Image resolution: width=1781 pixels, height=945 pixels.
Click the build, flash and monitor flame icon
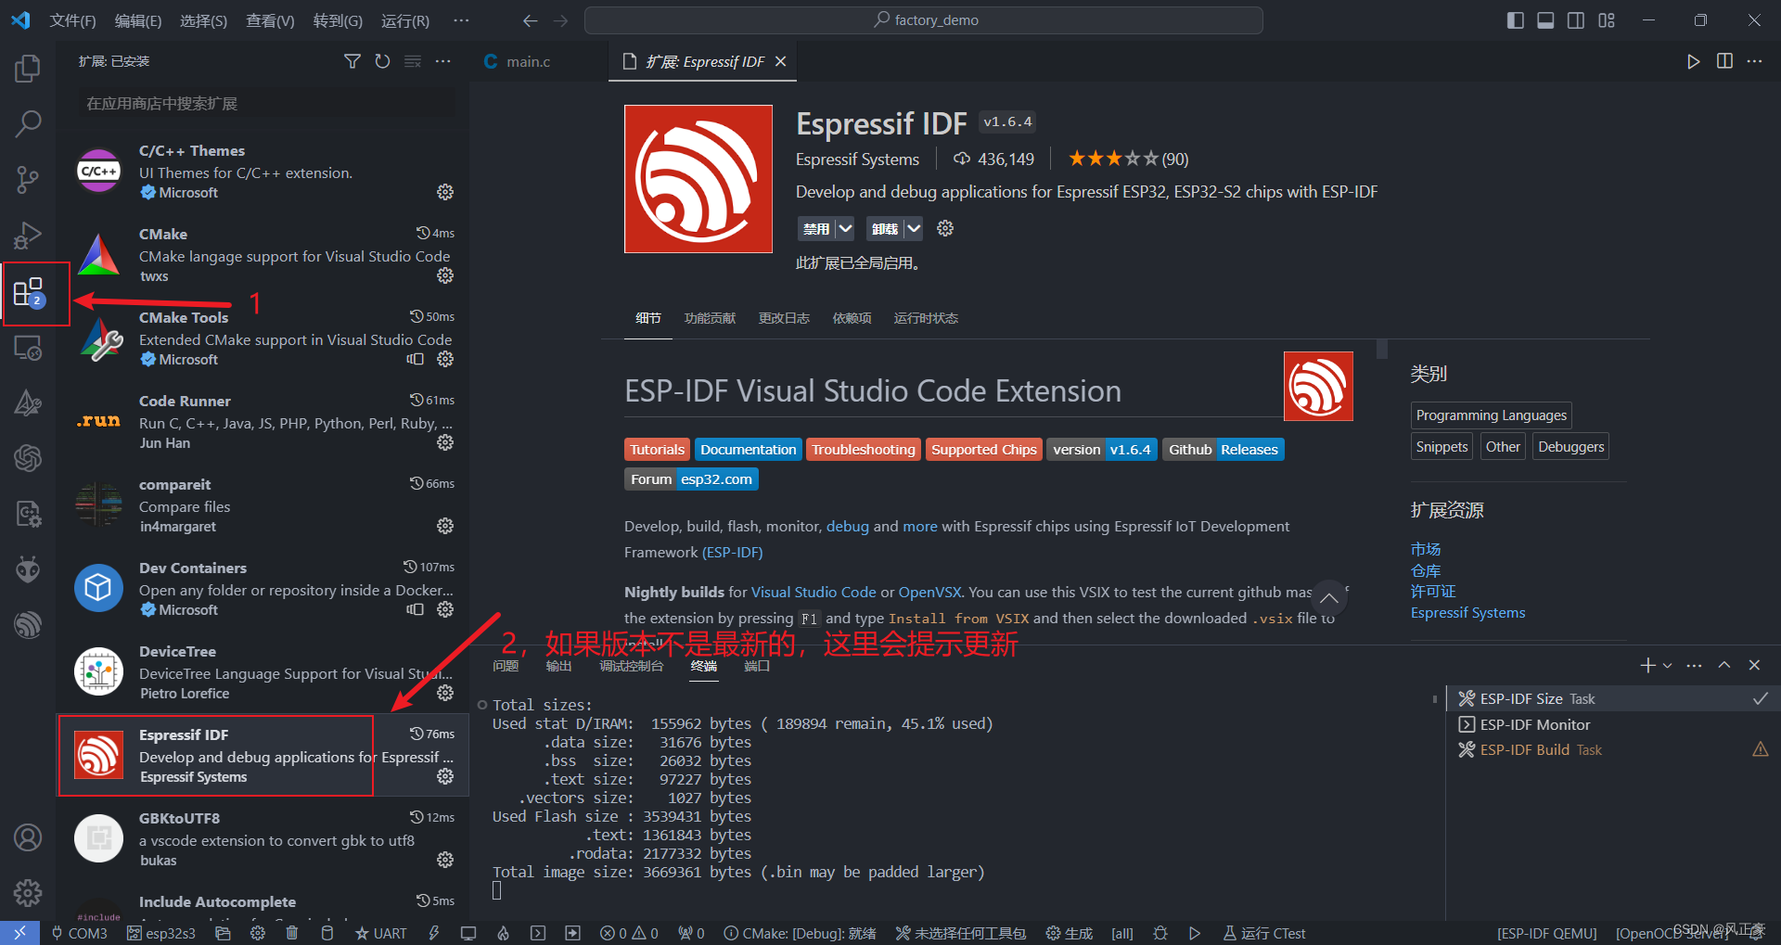503,933
